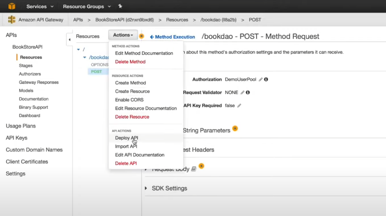Click orange hint dot near String Parameters
Image resolution: width=386 pixels, height=216 pixels.
[235, 128]
